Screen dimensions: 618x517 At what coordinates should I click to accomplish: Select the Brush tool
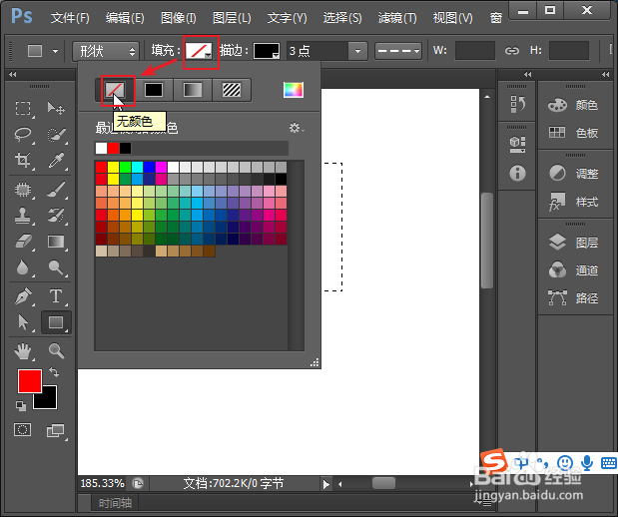[56, 190]
